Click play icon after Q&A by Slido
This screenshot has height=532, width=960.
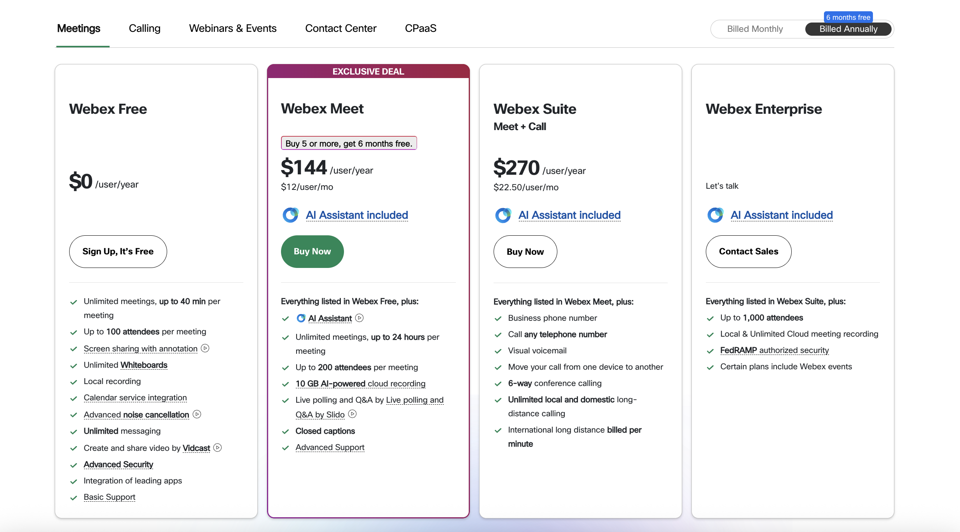[353, 414]
